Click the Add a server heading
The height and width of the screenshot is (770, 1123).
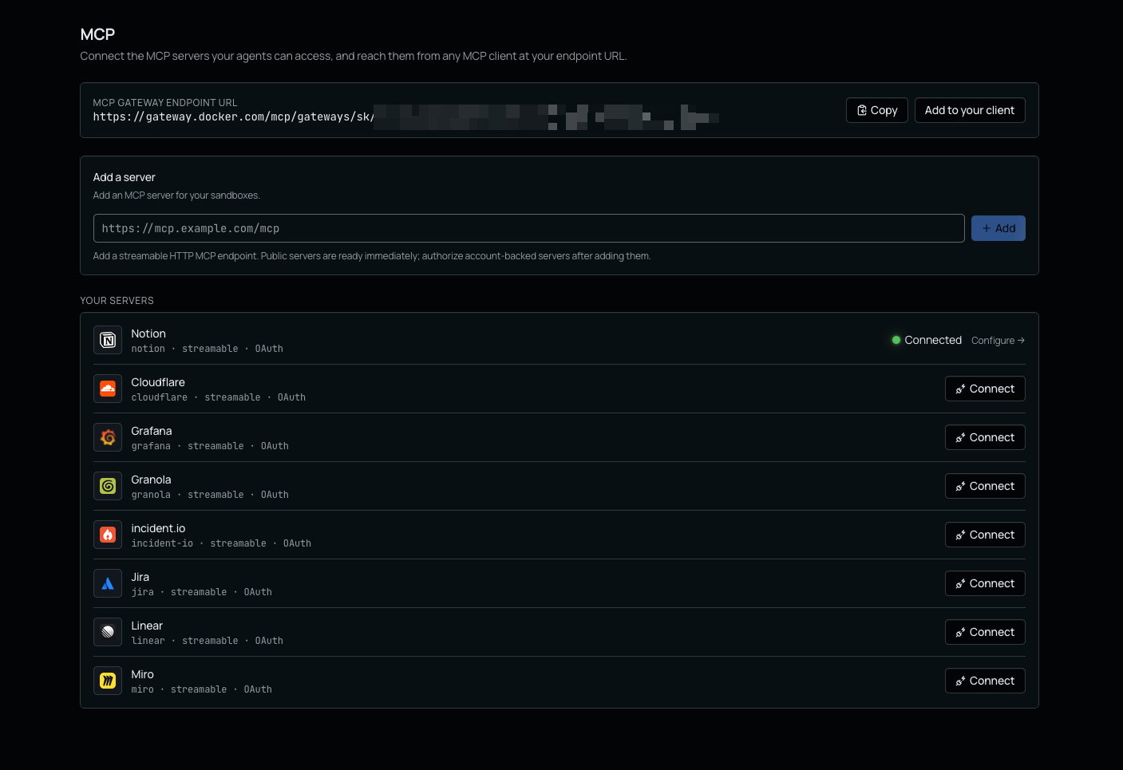tap(124, 177)
